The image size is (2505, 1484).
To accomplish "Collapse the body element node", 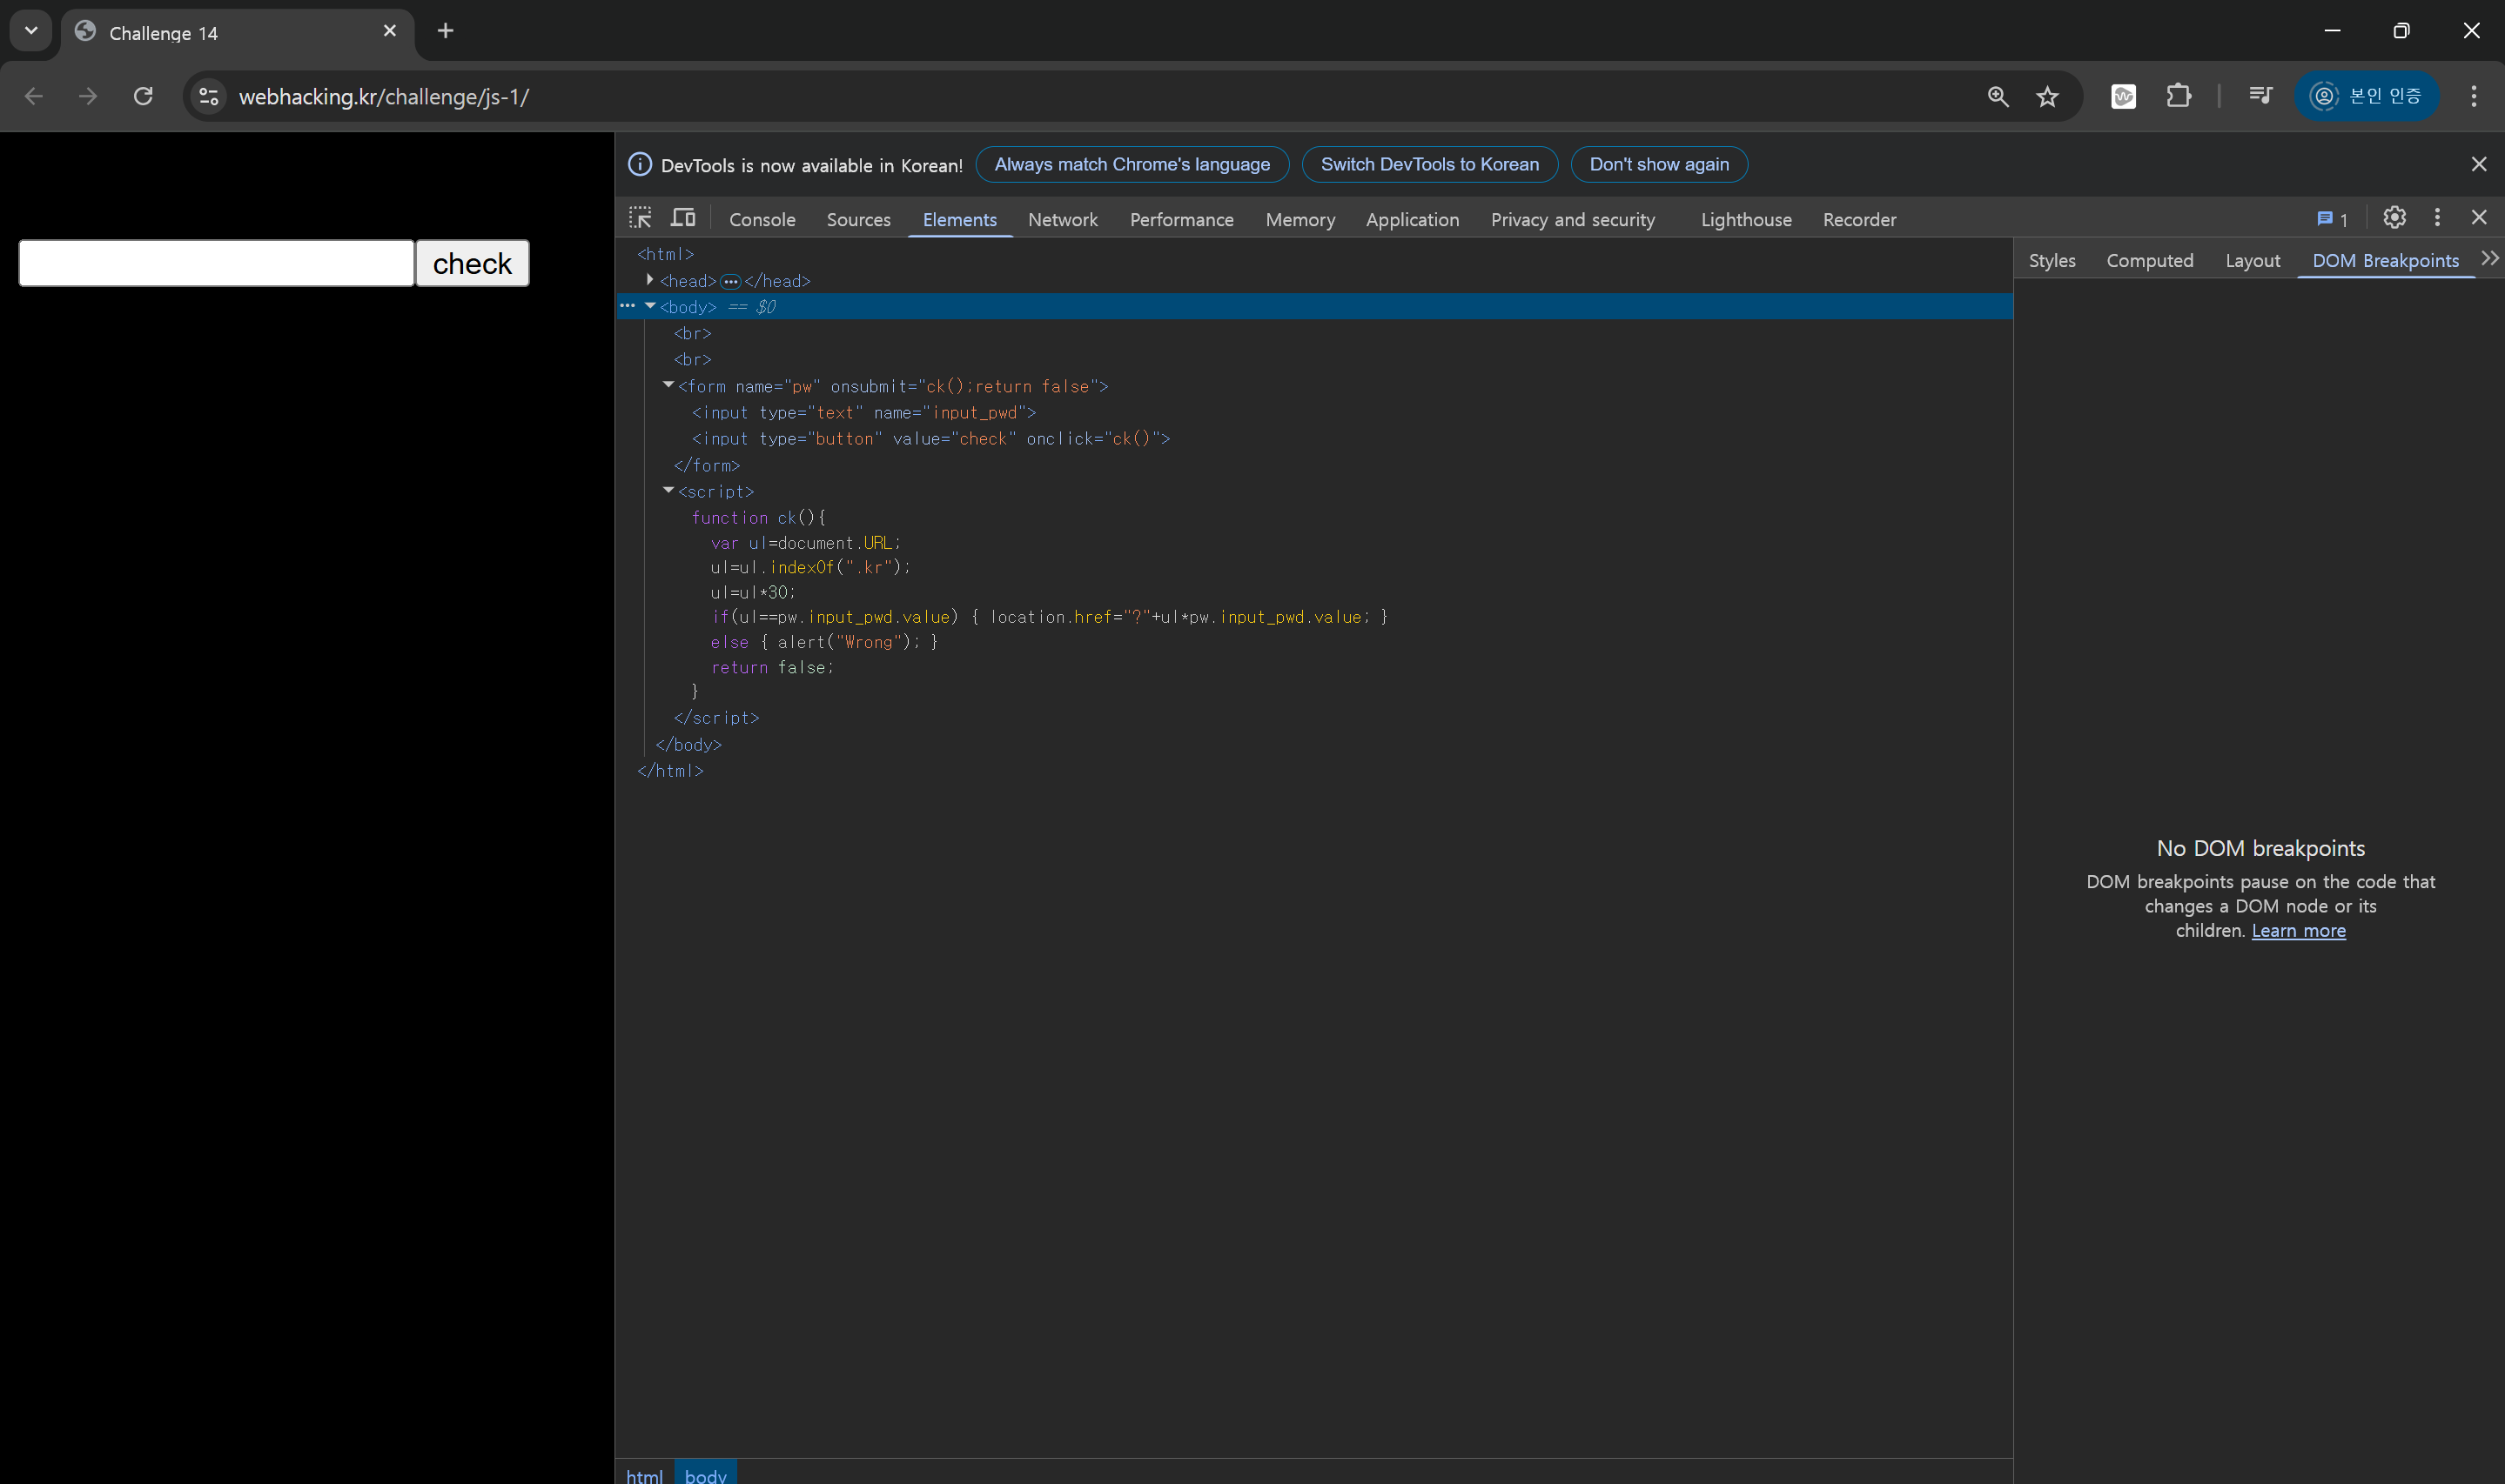I will click(x=650, y=306).
